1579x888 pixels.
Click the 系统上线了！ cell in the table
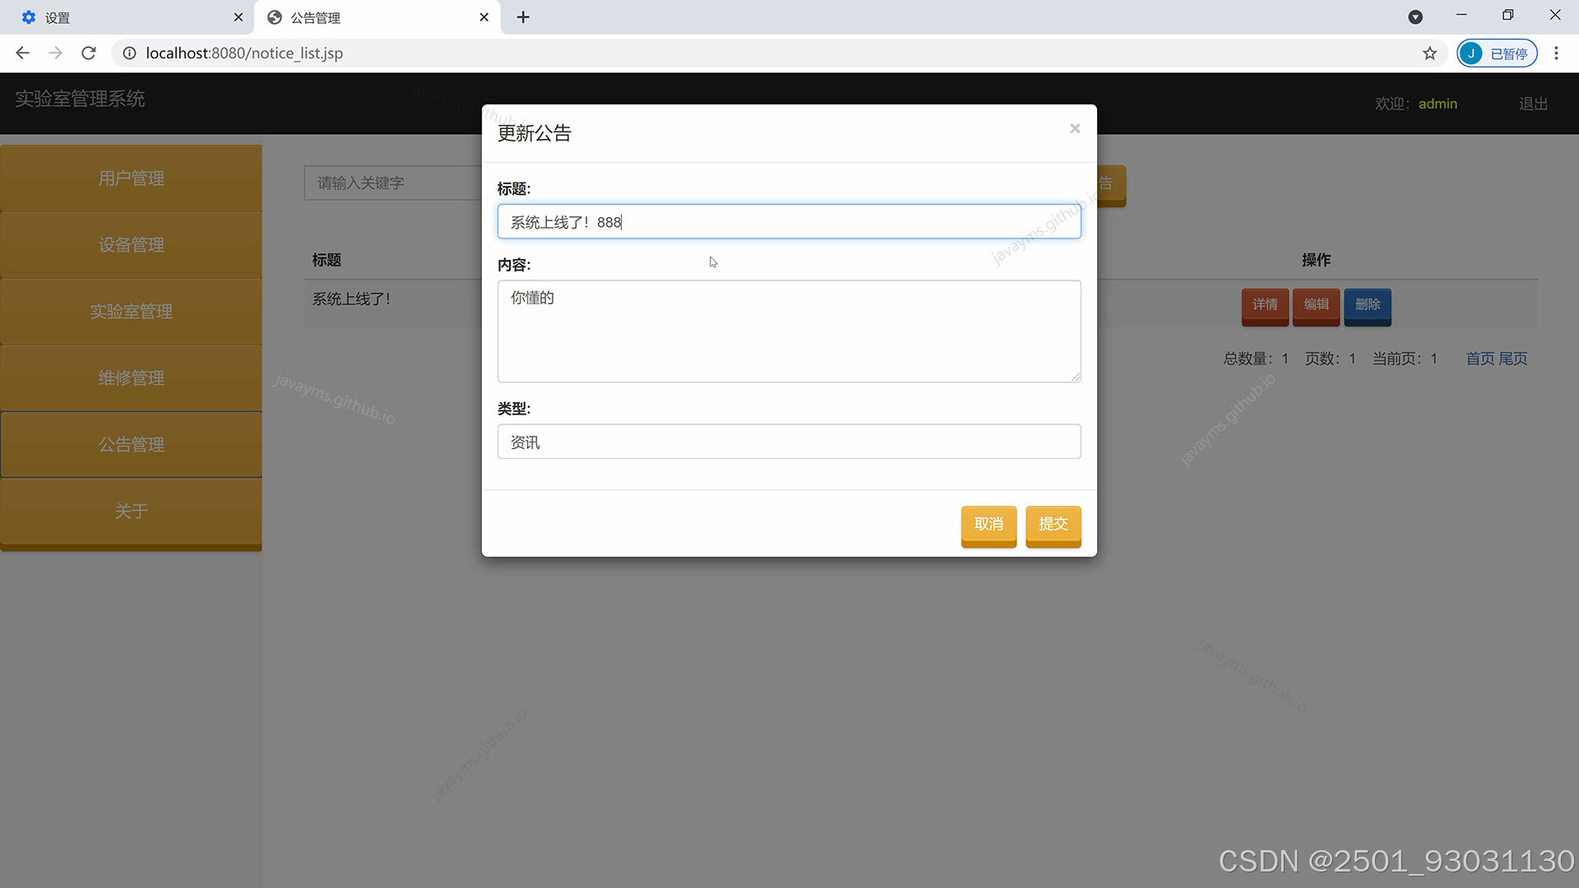[x=351, y=299]
